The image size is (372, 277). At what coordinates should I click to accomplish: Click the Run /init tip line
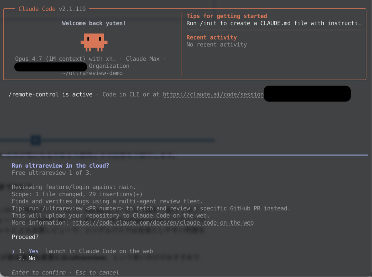pyautogui.click(x=273, y=23)
